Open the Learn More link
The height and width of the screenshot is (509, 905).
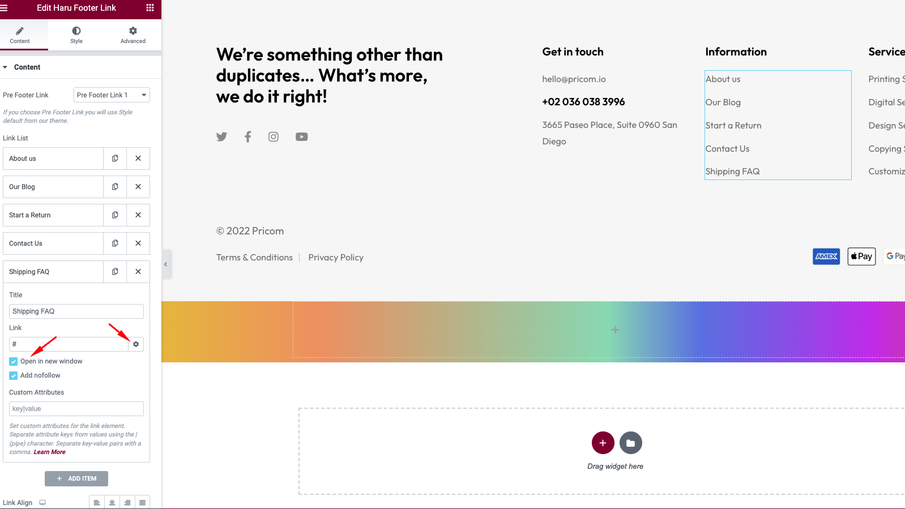coord(50,452)
